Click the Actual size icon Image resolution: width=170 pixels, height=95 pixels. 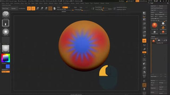(144, 28)
